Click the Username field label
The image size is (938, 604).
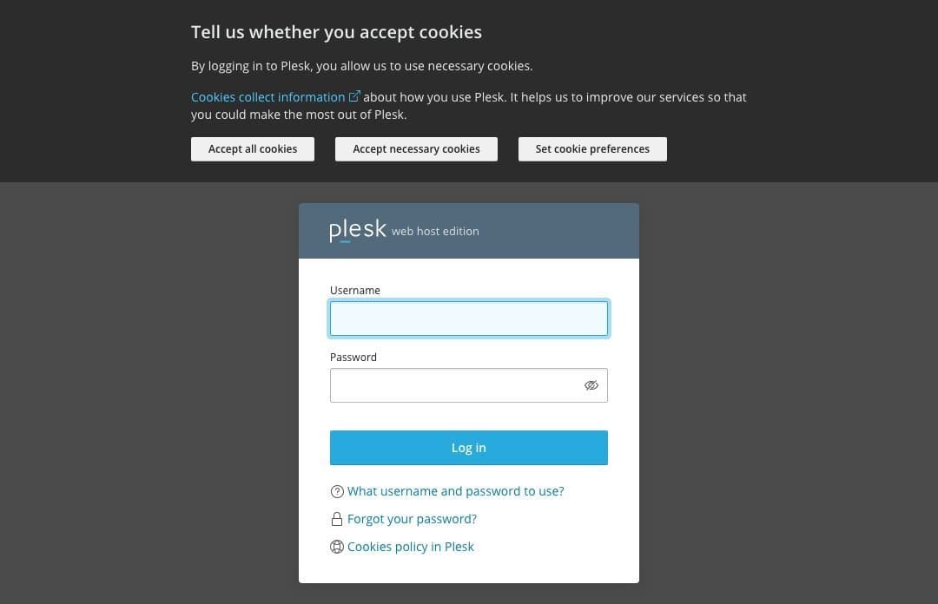355,290
